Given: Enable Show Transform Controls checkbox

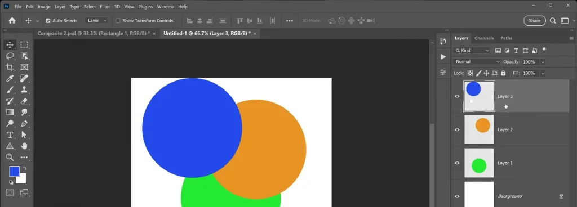Looking at the screenshot, I should point(118,21).
